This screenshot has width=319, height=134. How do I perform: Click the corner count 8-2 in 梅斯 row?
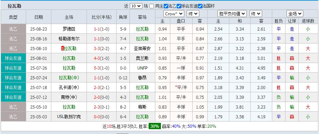tap(123, 107)
